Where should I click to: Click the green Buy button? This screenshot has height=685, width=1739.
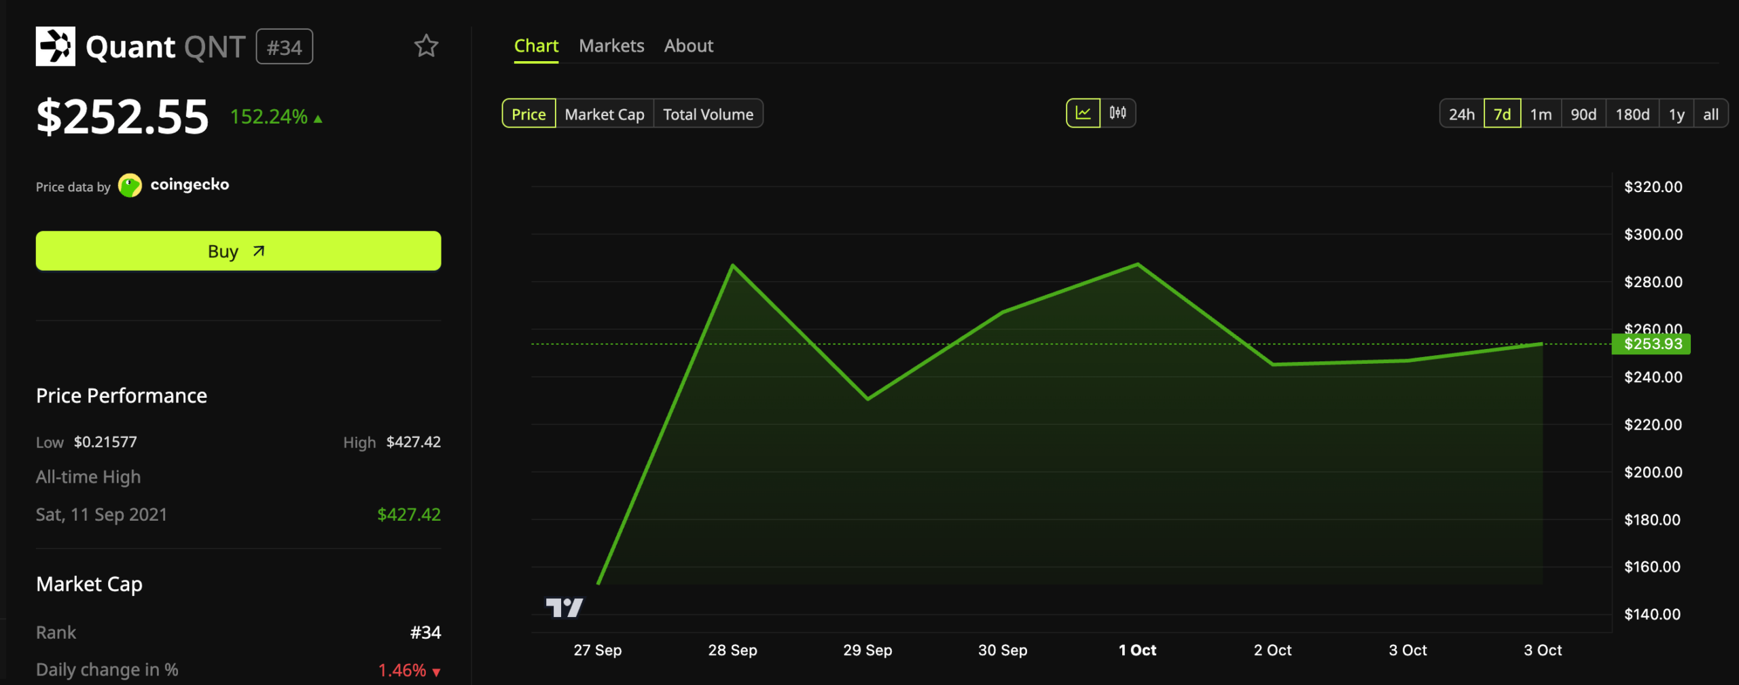click(x=238, y=251)
